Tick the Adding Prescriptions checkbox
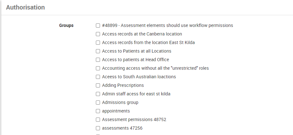293x135 pixels. pos(98,85)
